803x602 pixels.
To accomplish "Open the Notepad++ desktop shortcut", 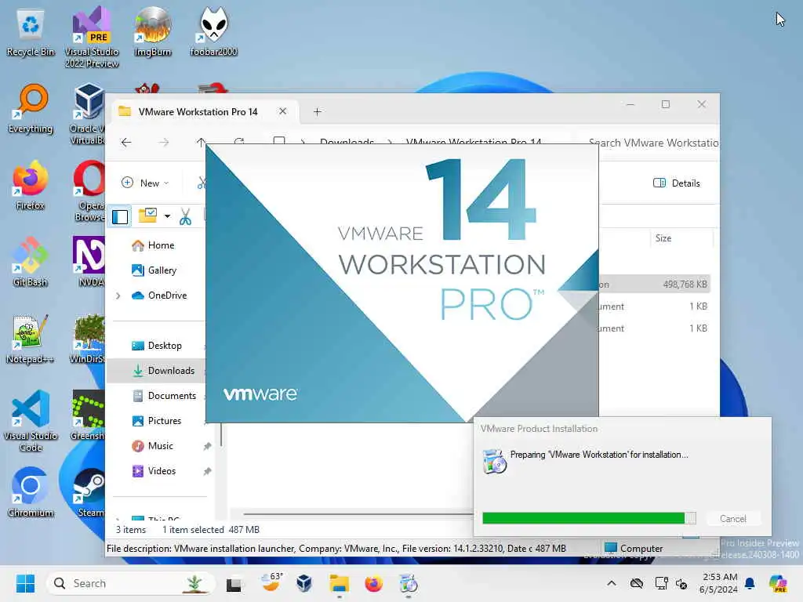I will click(x=31, y=339).
